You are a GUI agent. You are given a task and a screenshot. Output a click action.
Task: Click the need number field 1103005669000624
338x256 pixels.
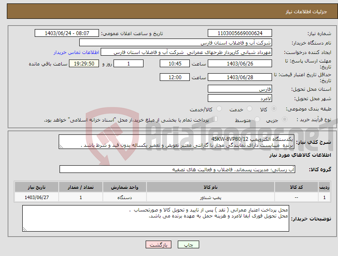point(240,33)
